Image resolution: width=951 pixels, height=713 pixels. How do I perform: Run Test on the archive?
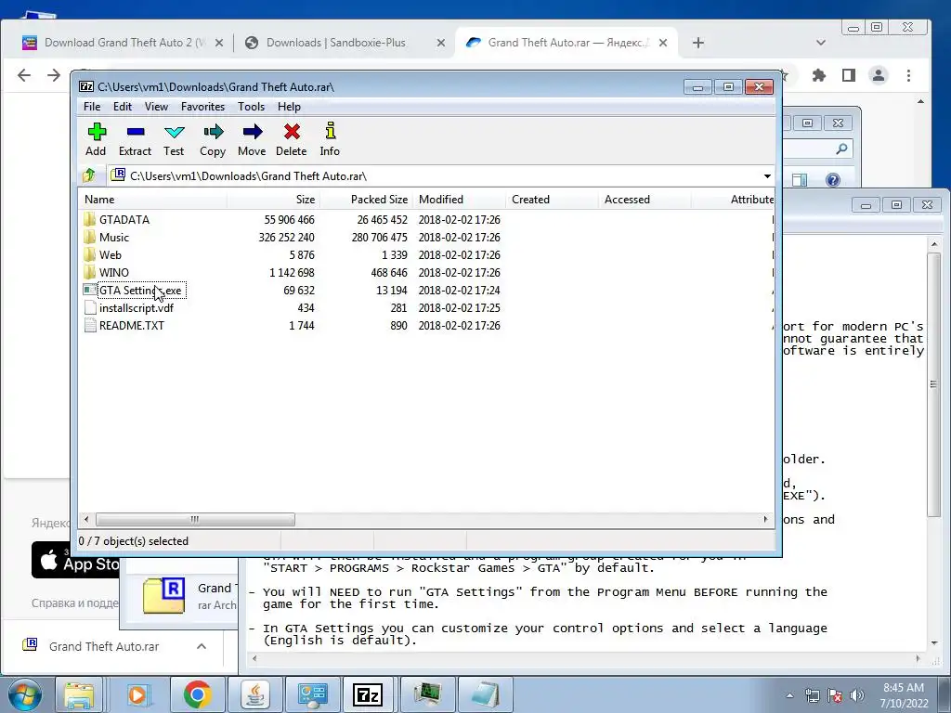(174, 139)
